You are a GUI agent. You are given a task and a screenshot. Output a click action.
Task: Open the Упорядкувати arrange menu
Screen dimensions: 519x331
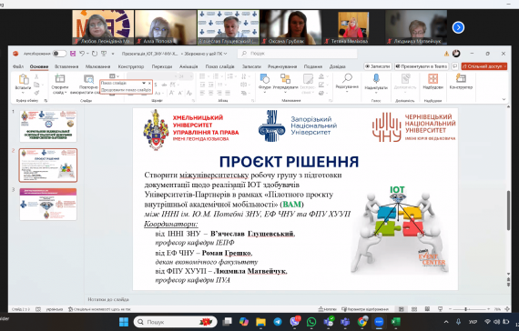[x=285, y=82]
